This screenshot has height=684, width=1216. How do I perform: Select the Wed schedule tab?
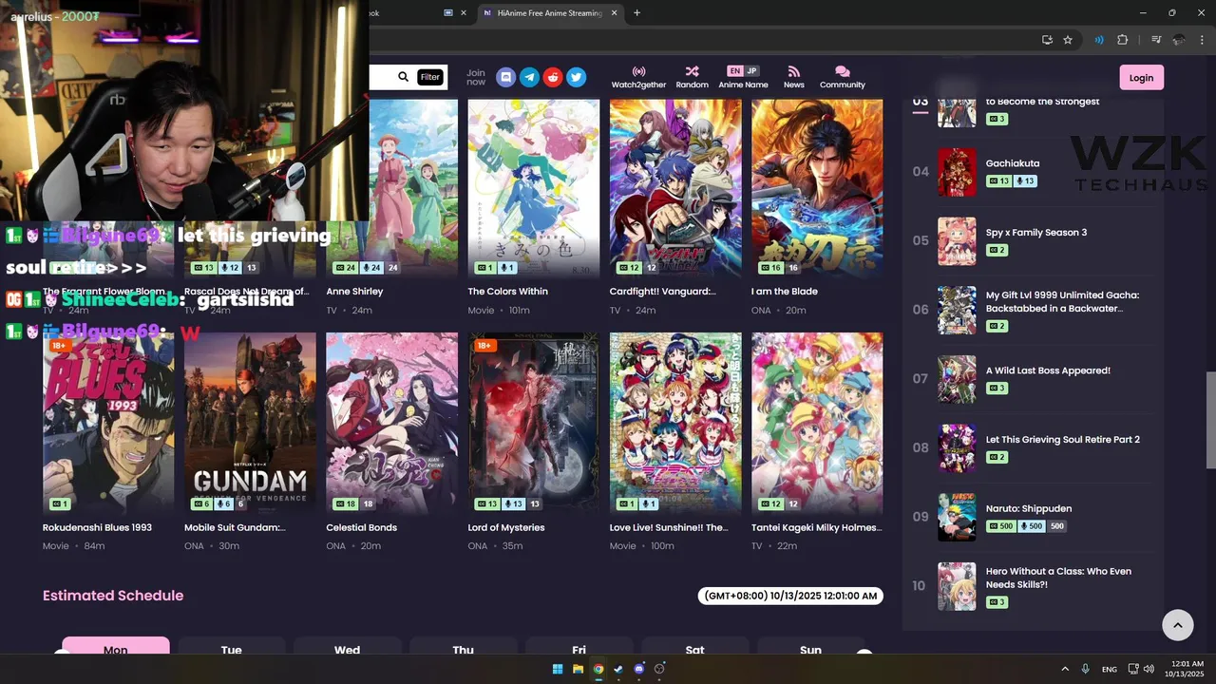point(348,646)
